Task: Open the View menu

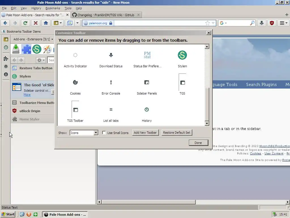Action: (24, 8)
